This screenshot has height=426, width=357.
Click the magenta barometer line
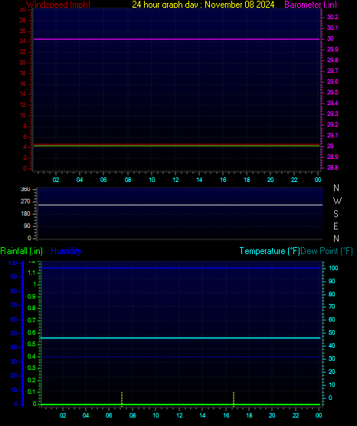176,39
